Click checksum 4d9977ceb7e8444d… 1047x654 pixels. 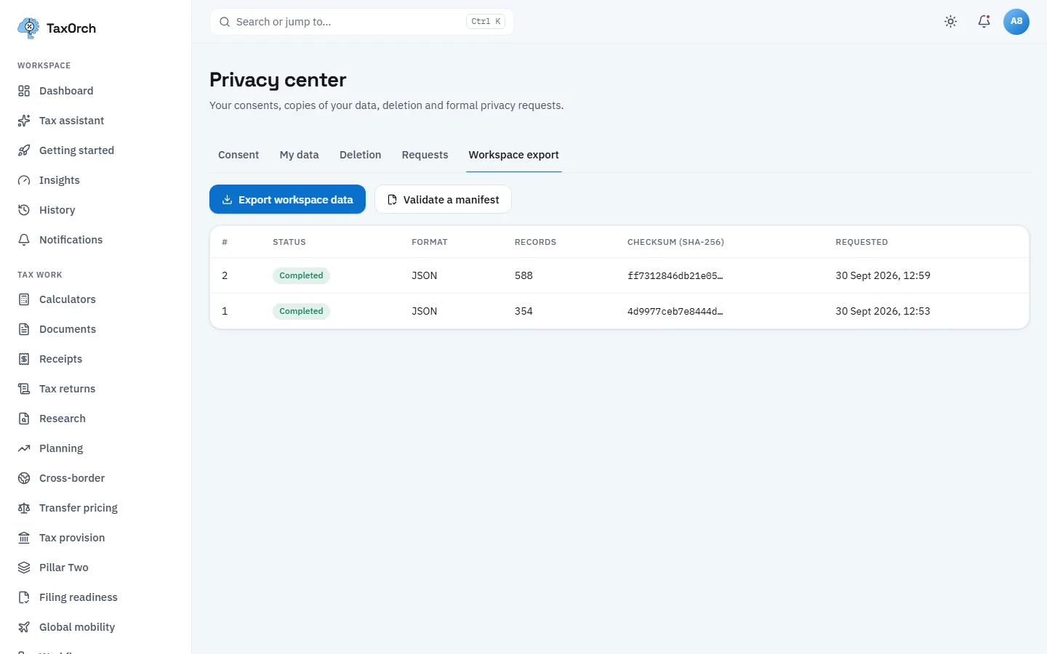click(x=675, y=312)
